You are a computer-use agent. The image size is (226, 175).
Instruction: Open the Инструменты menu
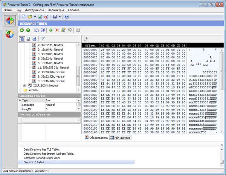pos(34,10)
